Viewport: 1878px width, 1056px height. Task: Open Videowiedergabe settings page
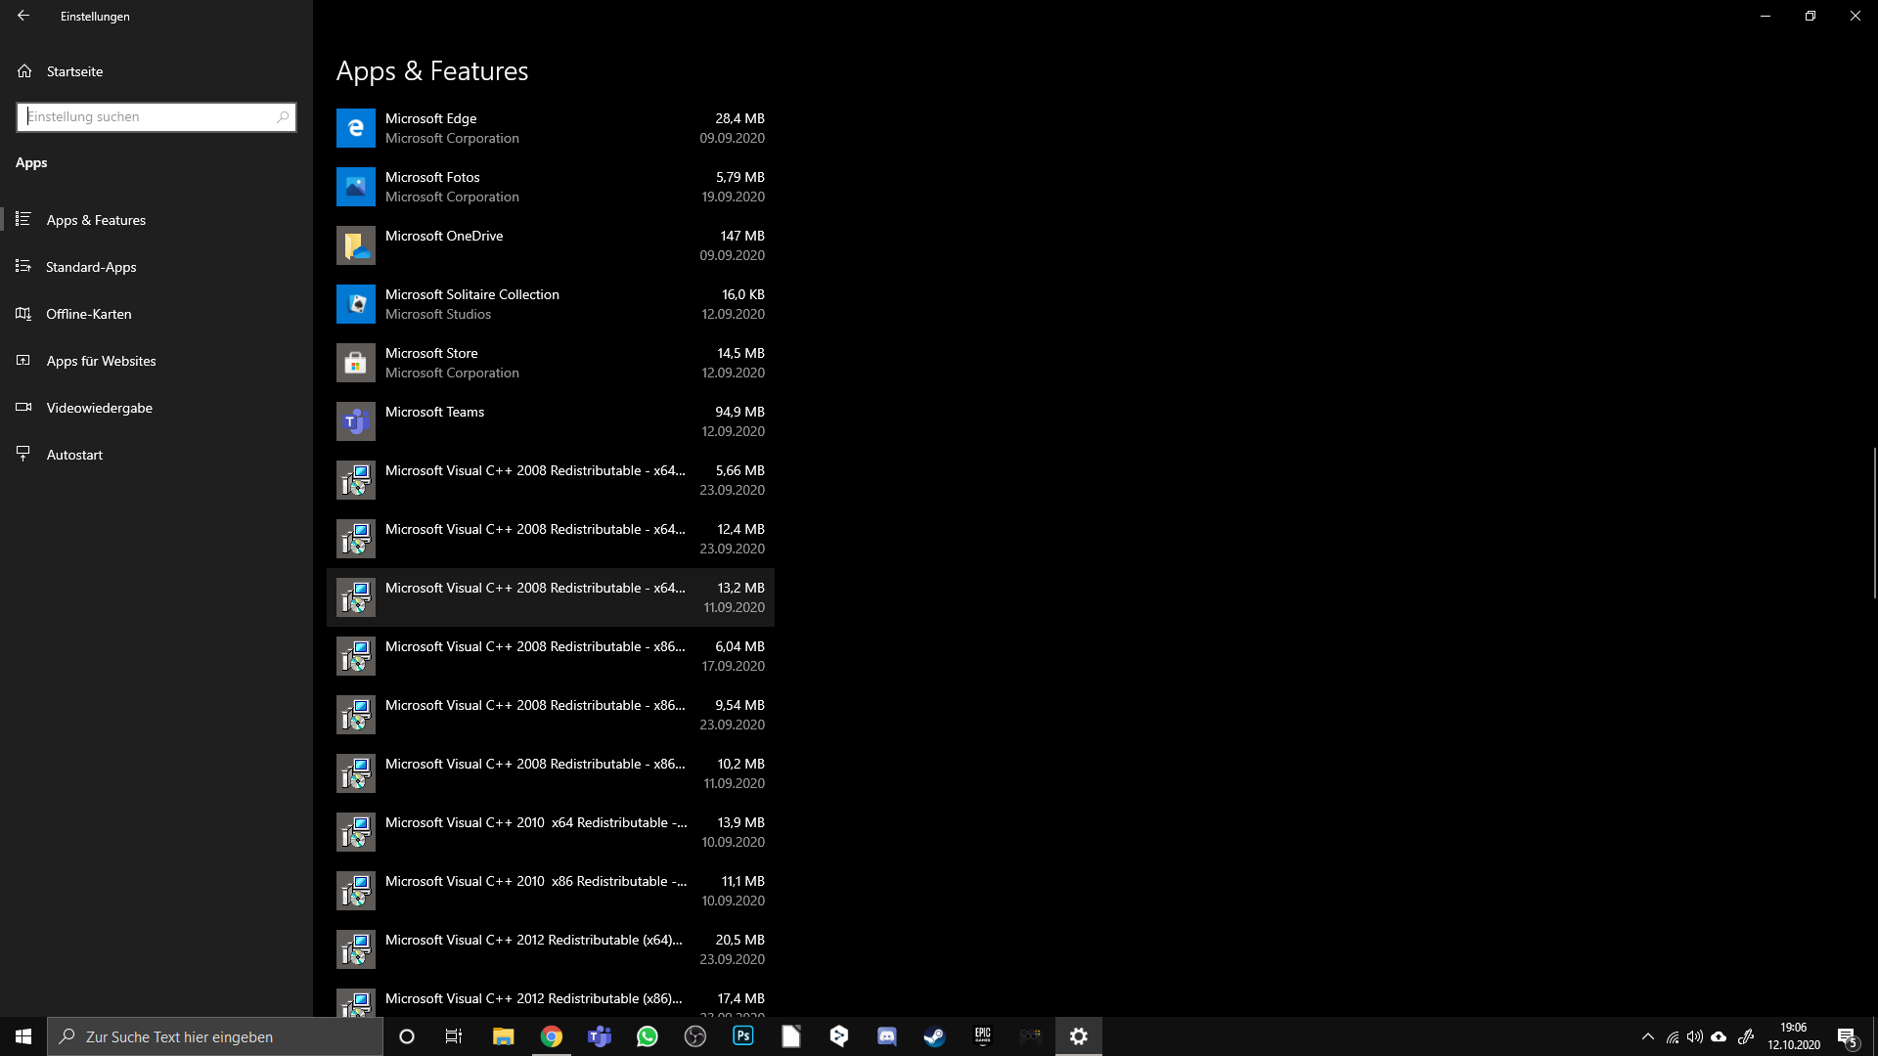pyautogui.click(x=99, y=408)
